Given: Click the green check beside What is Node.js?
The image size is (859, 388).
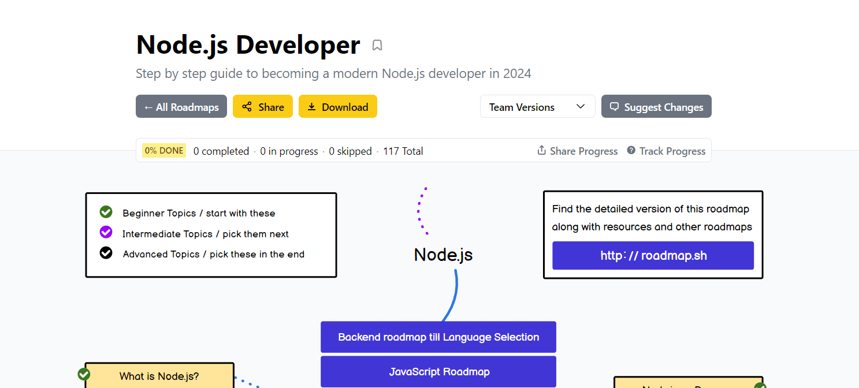Looking at the screenshot, I should [x=84, y=374].
